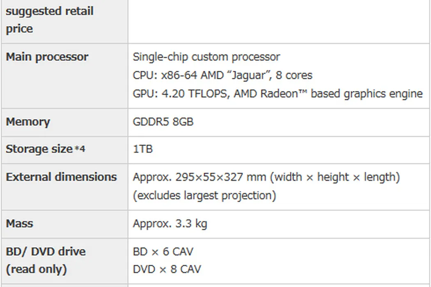Viewport: 431px width, 287px height.
Task: Select the "Mass" row label
Action: click(x=19, y=223)
